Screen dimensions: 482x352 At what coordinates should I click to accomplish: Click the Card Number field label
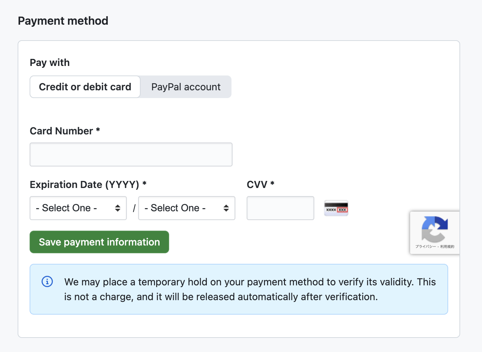click(x=61, y=131)
